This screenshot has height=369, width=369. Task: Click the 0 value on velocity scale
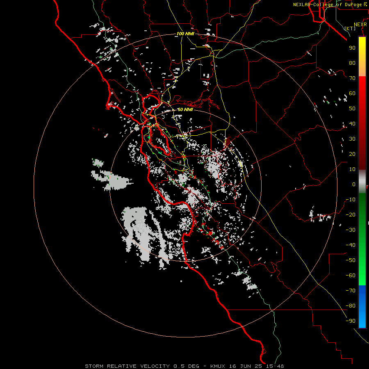click(x=354, y=184)
